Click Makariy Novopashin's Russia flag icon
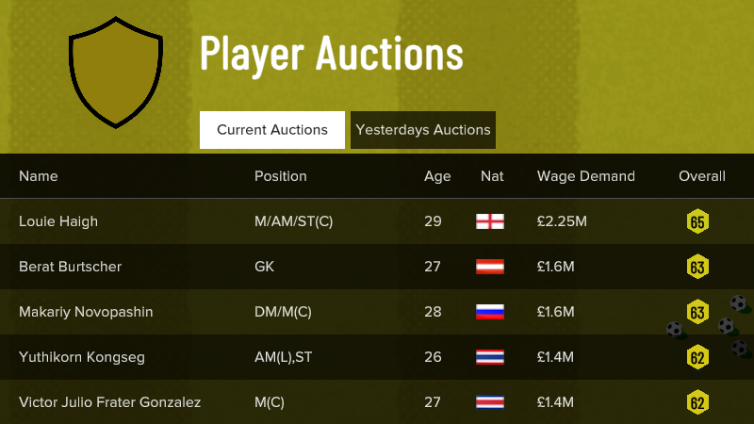754x424 pixels. pos(490,312)
